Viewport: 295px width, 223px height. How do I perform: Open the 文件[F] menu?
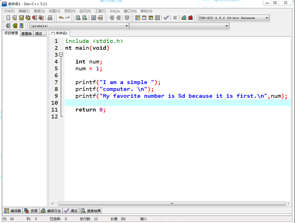coord(9,11)
